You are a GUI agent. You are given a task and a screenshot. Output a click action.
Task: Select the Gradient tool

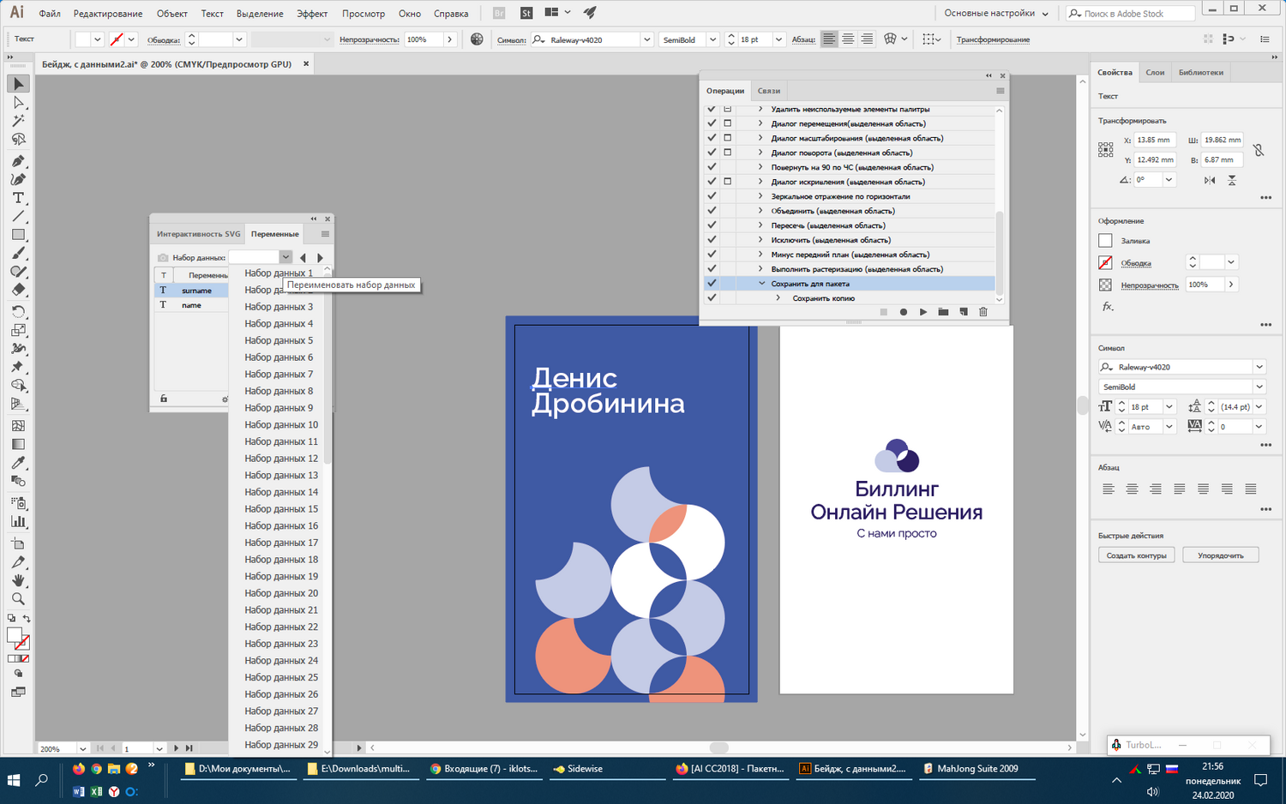[x=18, y=444]
